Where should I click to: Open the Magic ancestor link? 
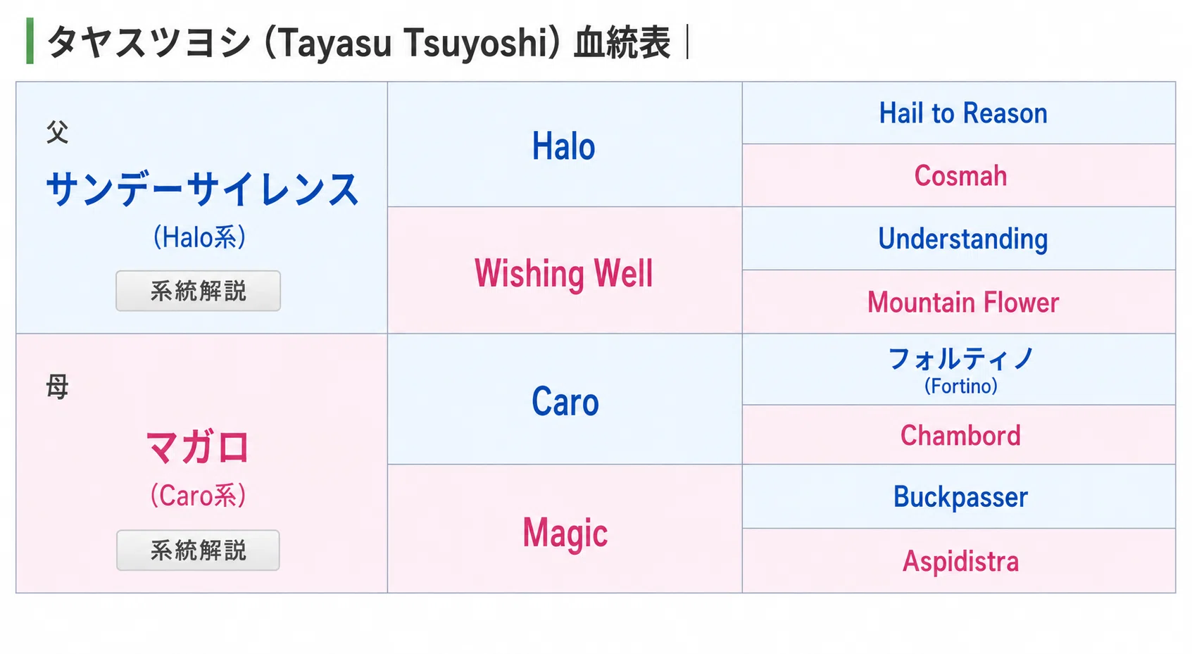(x=565, y=533)
